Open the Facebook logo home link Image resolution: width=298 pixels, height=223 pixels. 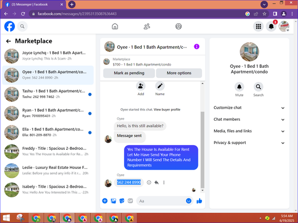10,26
